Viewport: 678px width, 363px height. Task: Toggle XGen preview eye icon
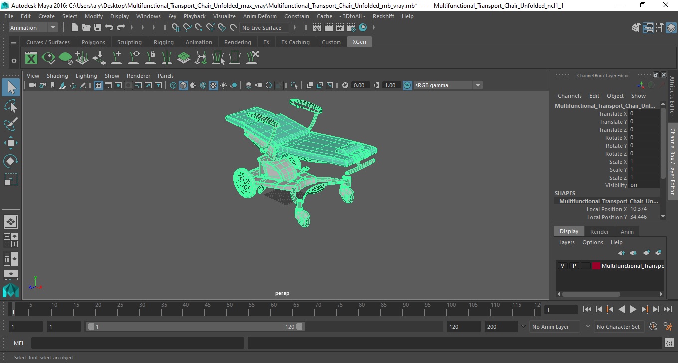[48, 58]
